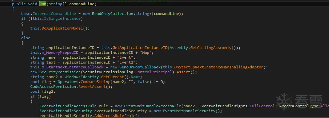Click the SecurityPermissionFlag enum type
Image resolution: width=329 pixels, height=118 pixels.
coord(108,72)
